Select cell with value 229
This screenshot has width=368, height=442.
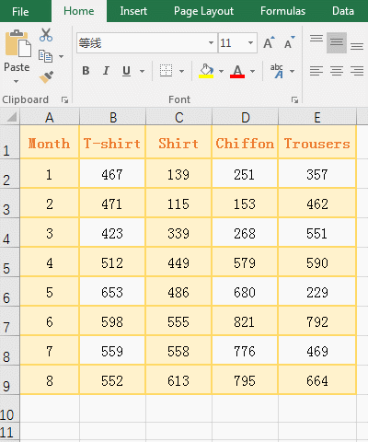[317, 292]
